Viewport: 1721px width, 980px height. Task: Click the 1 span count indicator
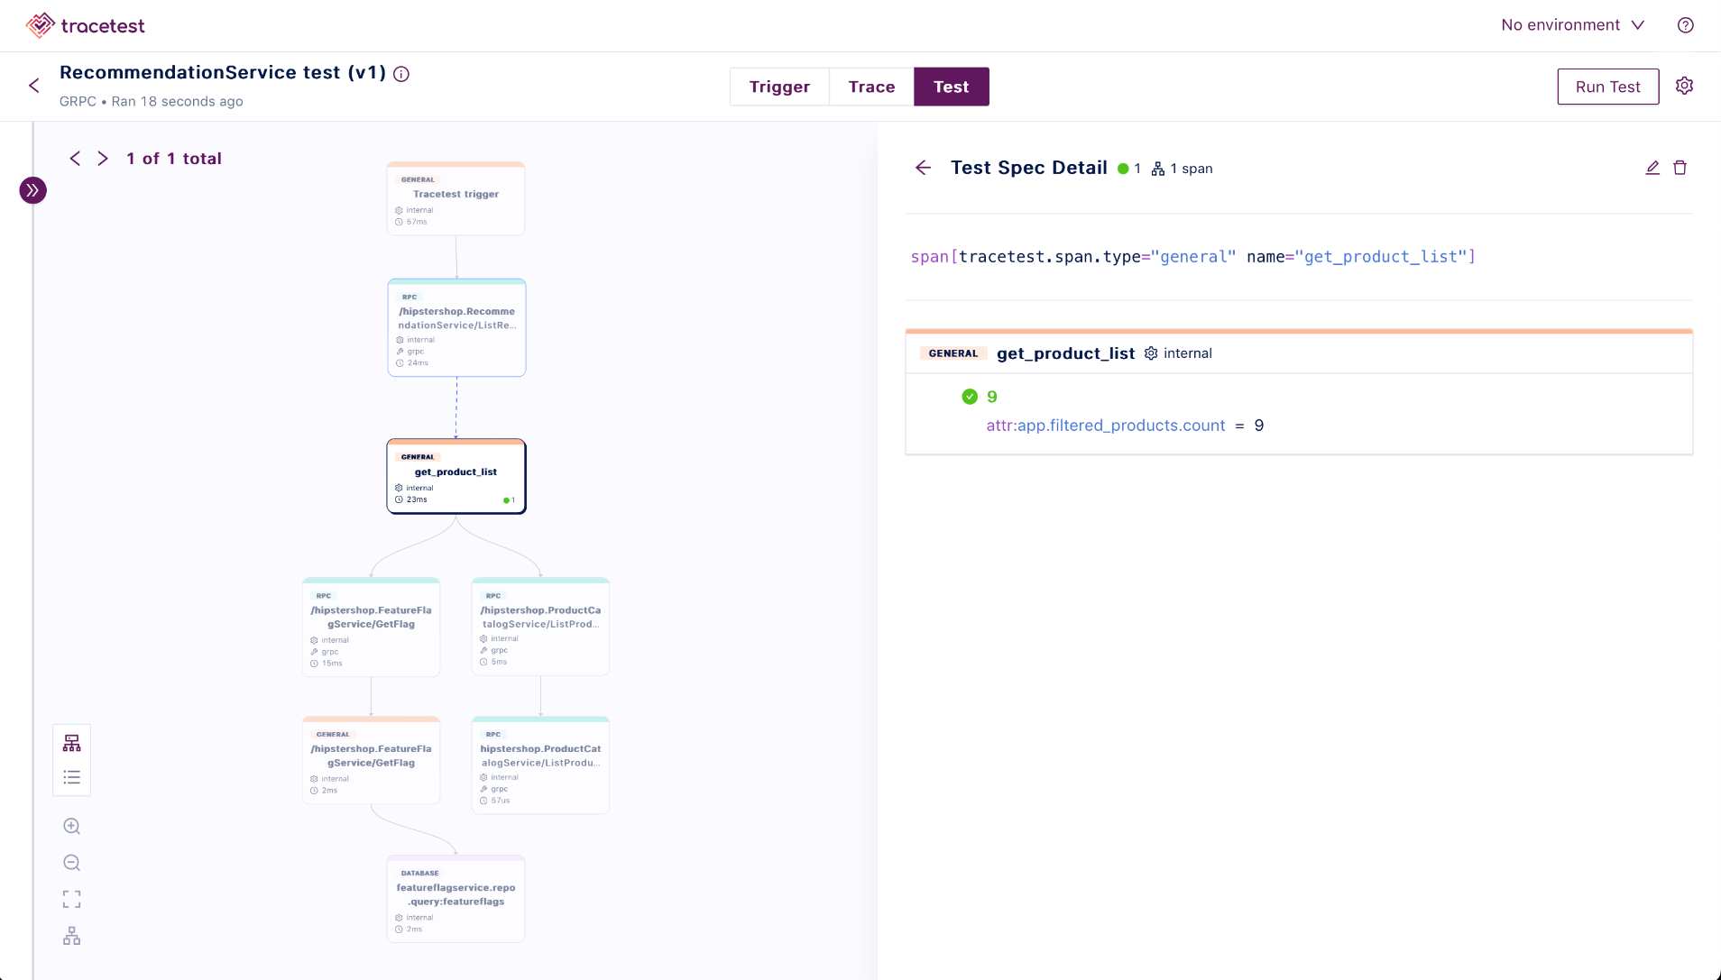tap(1183, 169)
